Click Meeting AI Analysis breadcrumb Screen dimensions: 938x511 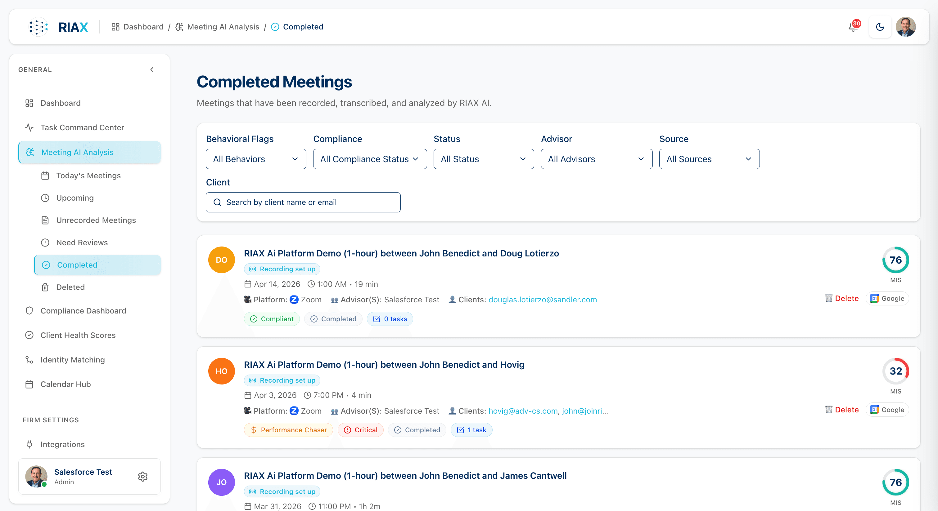click(217, 27)
